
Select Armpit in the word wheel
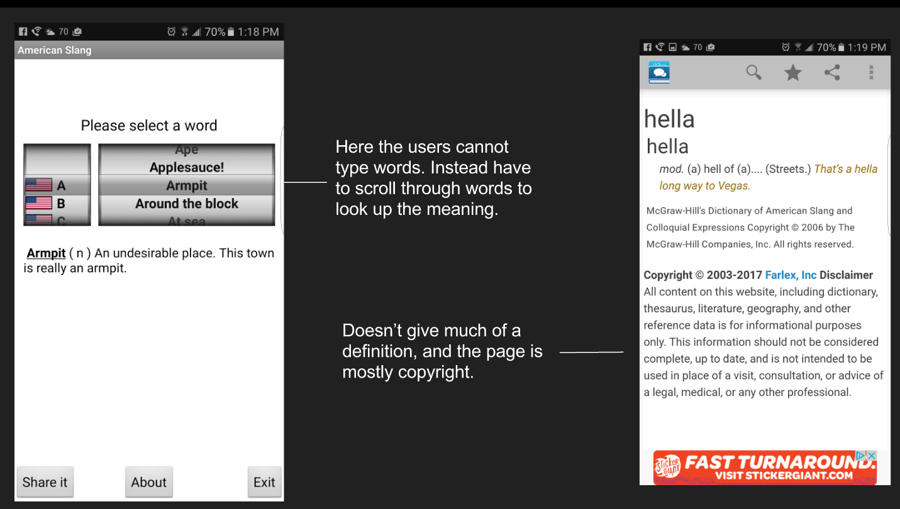tap(187, 185)
